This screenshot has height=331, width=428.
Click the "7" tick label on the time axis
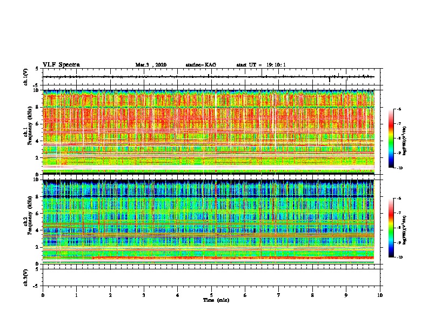pos(279,295)
